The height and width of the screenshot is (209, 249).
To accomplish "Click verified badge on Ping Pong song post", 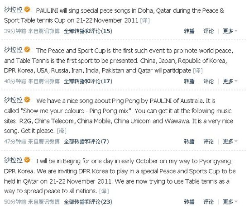I will point(27,100).
